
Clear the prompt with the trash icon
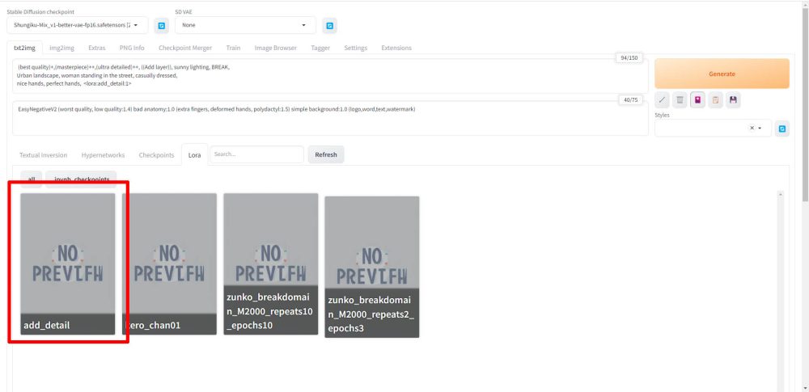680,99
